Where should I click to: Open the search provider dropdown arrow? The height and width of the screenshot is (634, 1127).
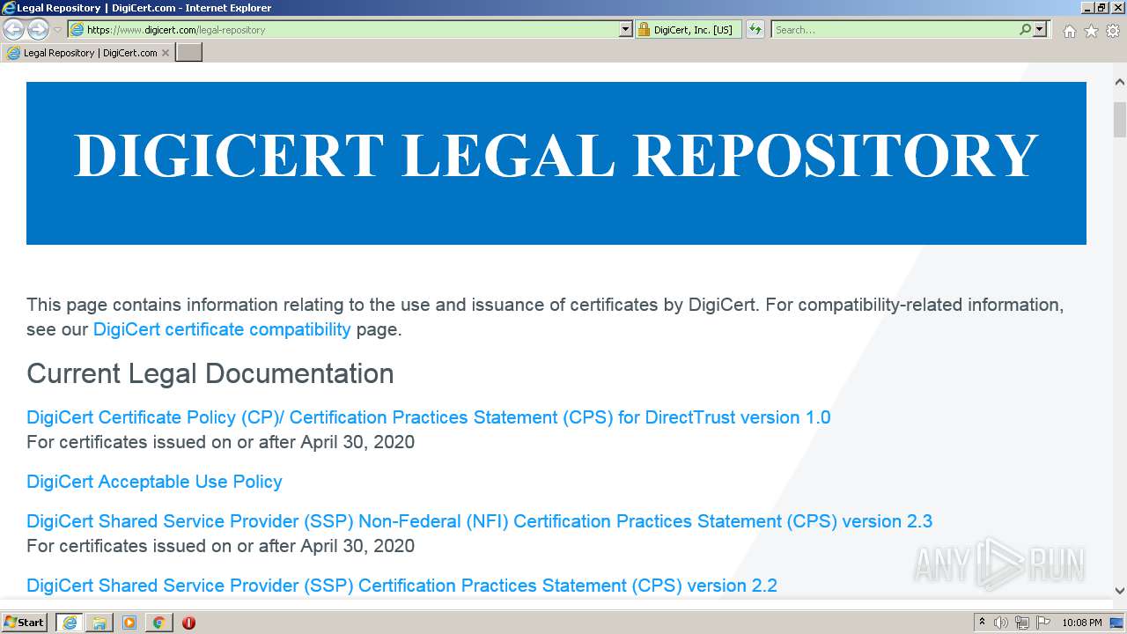(x=1040, y=30)
